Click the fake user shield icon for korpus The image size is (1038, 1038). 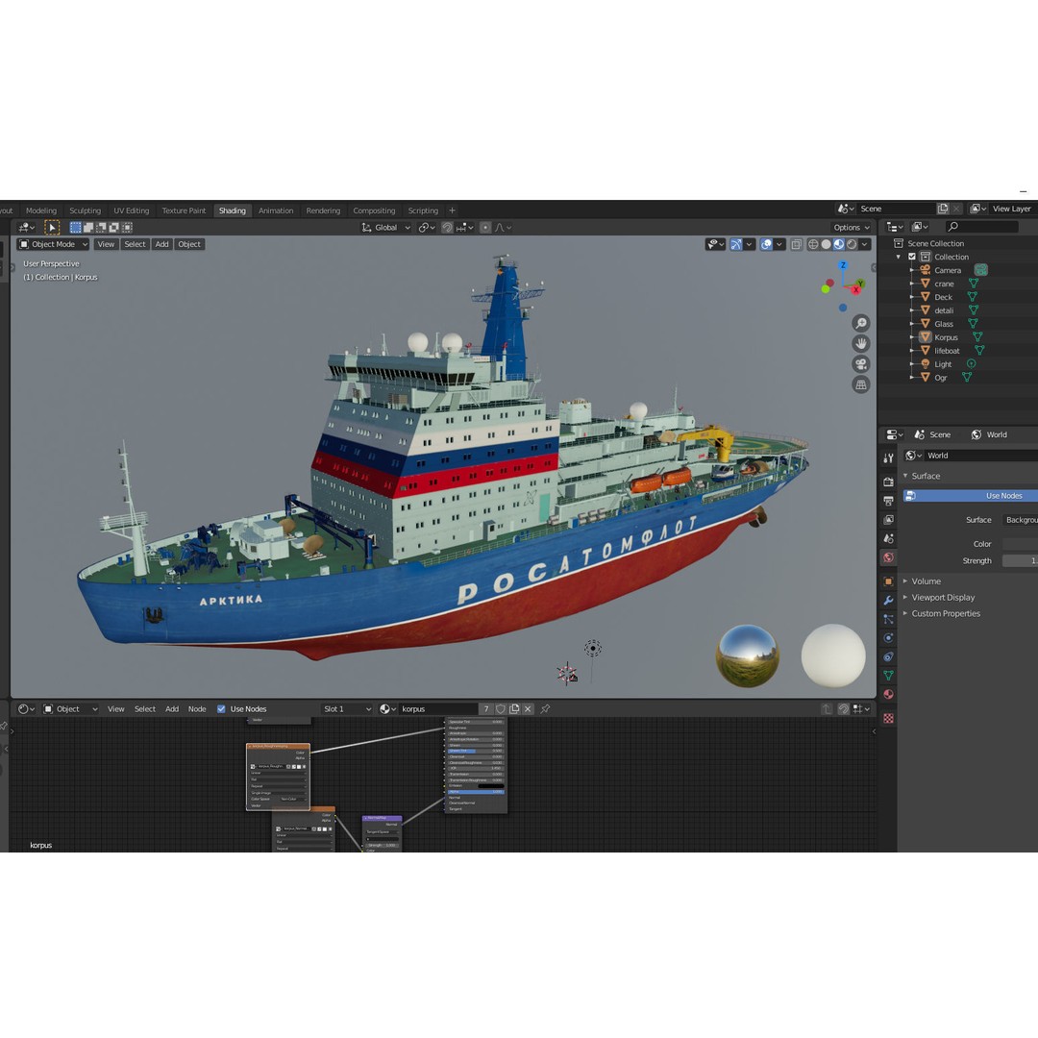(x=501, y=709)
